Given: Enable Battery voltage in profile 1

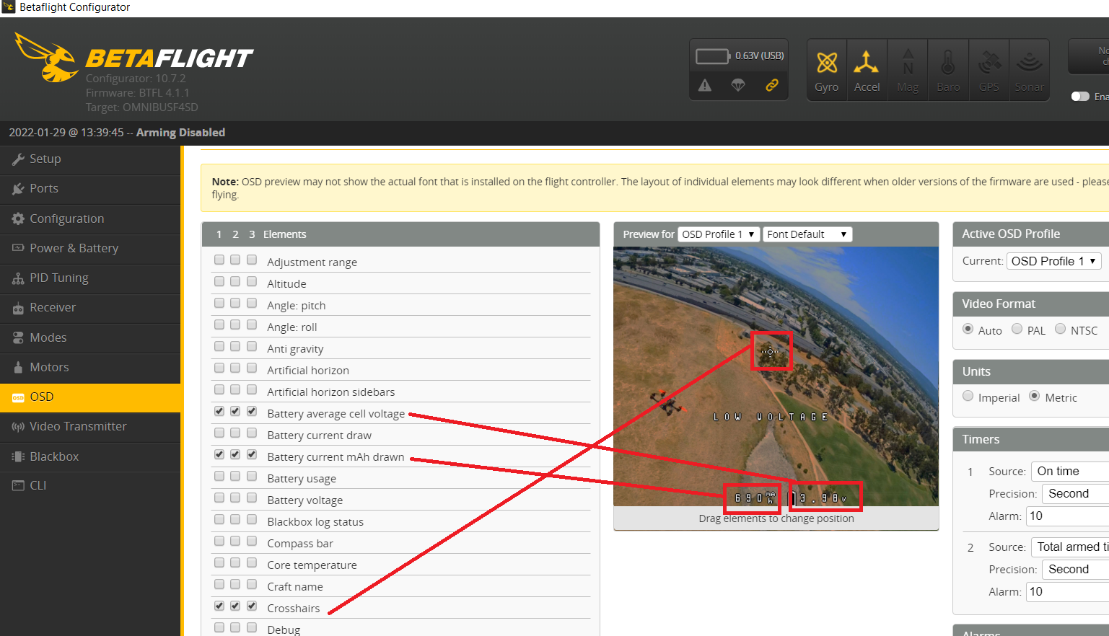Looking at the screenshot, I should coord(219,498).
